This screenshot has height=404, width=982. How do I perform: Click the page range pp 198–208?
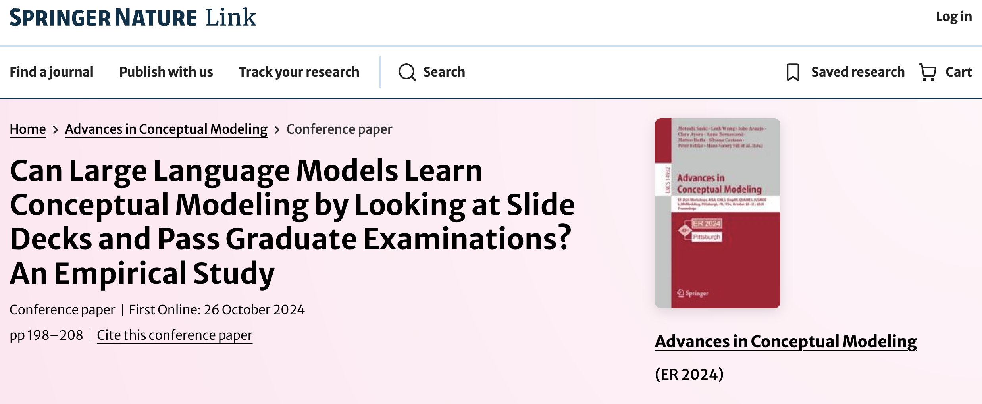46,335
